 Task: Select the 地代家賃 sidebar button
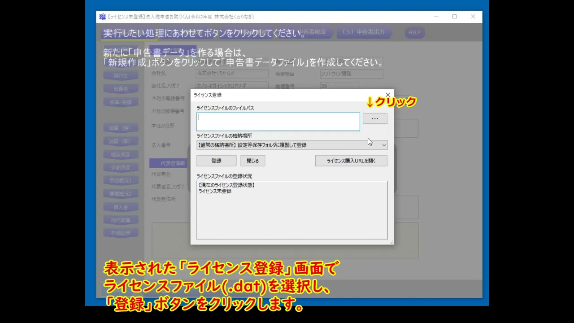coord(121,220)
